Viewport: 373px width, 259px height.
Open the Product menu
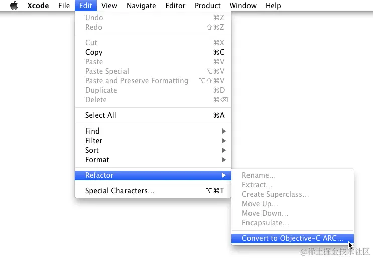click(208, 5)
